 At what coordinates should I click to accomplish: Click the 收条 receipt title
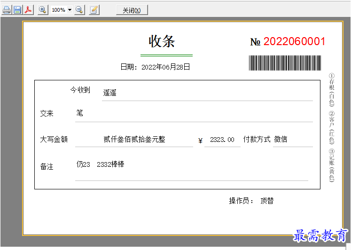(162, 41)
